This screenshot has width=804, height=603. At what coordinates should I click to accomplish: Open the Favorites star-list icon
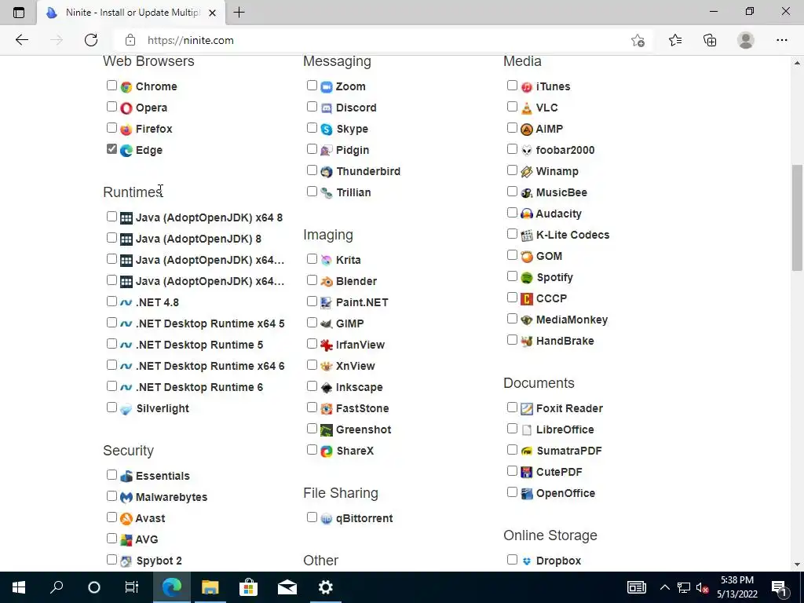pyautogui.click(x=675, y=40)
